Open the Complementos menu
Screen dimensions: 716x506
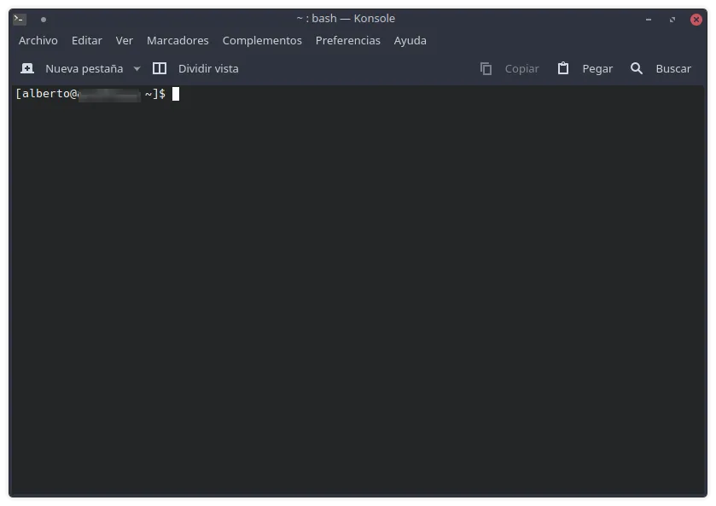coord(262,40)
